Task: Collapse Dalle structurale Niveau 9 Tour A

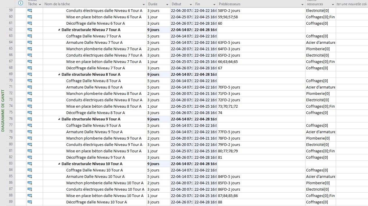Action: pyautogui.click(x=59, y=119)
